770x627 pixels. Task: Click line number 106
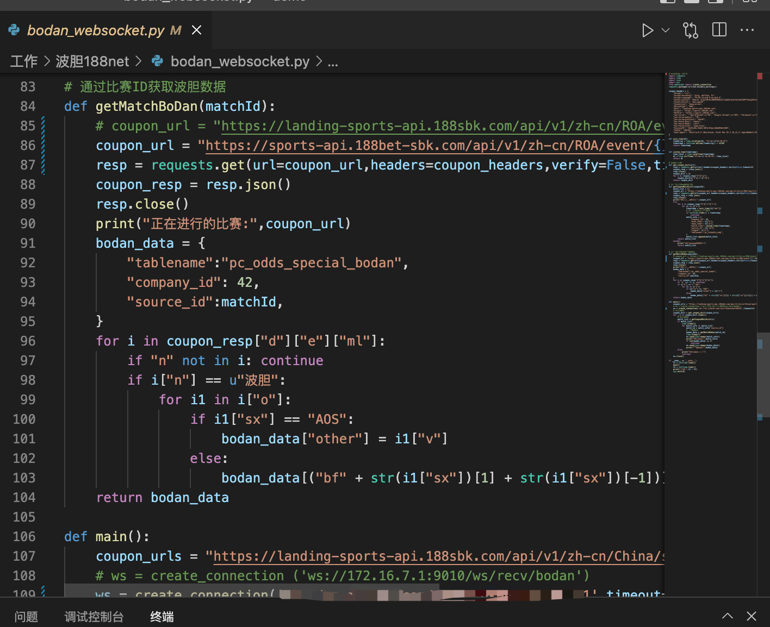pos(24,537)
